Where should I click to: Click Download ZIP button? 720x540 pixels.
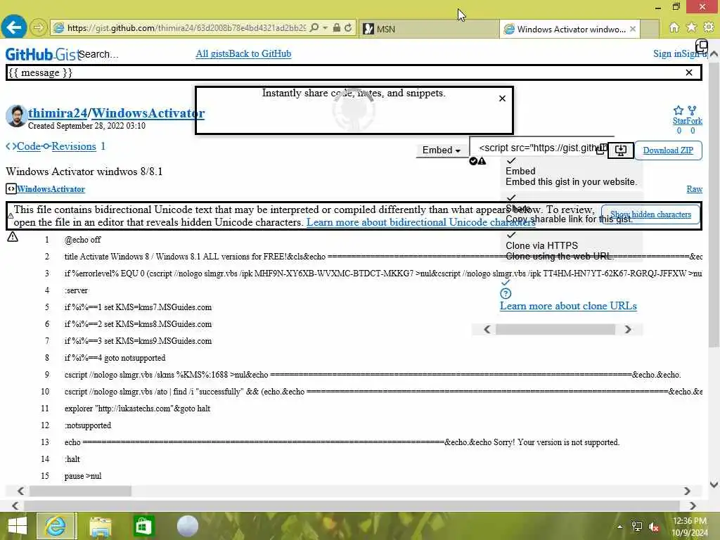[668, 150]
